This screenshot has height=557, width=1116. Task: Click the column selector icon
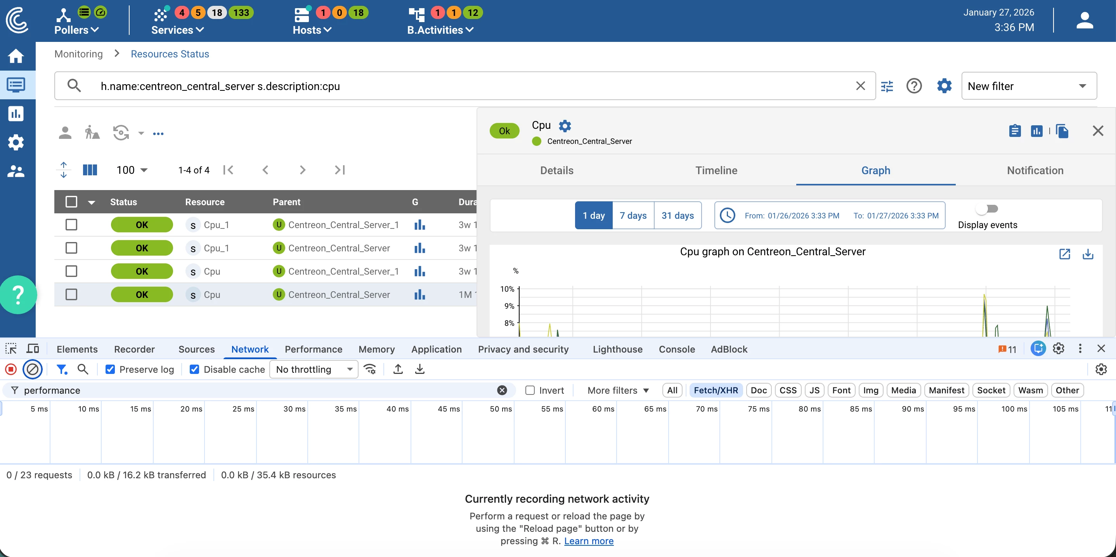tap(90, 170)
